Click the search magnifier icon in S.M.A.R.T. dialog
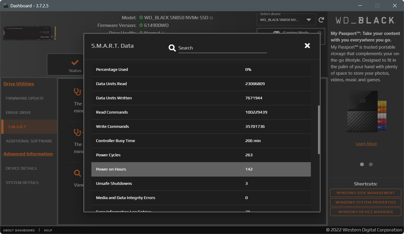 tap(172, 48)
